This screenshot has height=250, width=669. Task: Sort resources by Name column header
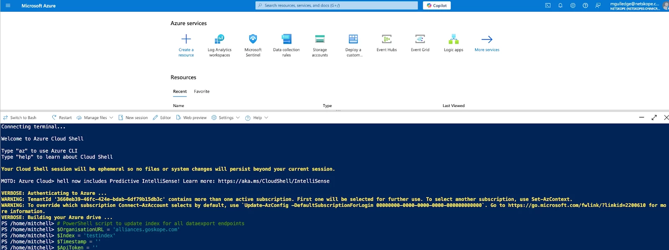[179, 106]
